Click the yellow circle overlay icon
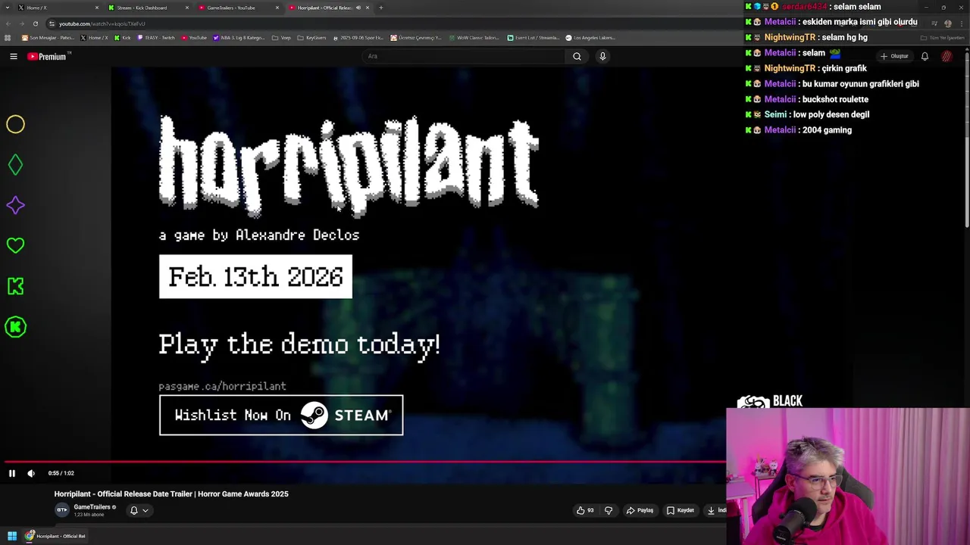 pyautogui.click(x=16, y=124)
